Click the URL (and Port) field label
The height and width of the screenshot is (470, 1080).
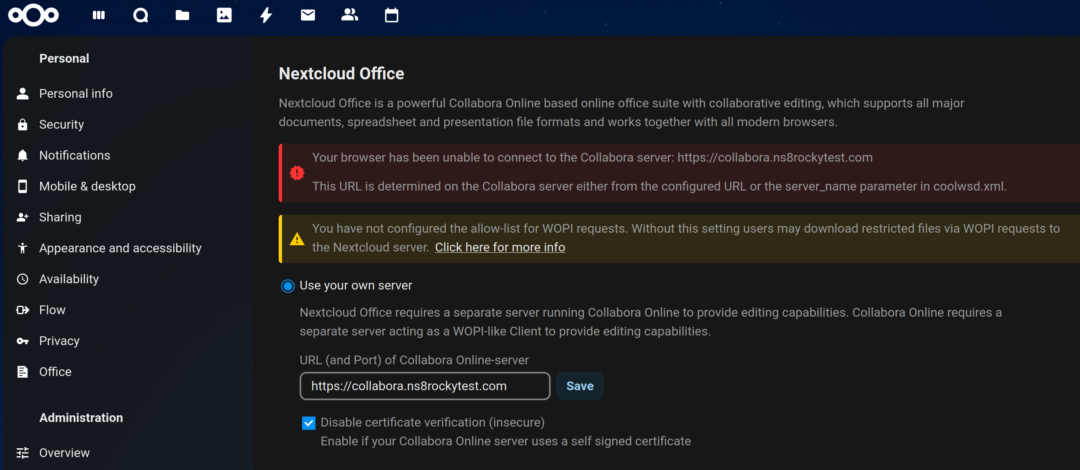pyautogui.click(x=414, y=361)
